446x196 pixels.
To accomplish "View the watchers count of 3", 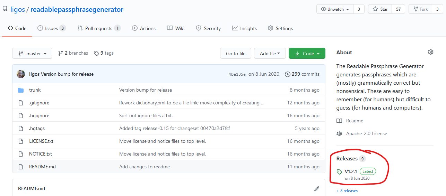I will pos(359,9).
